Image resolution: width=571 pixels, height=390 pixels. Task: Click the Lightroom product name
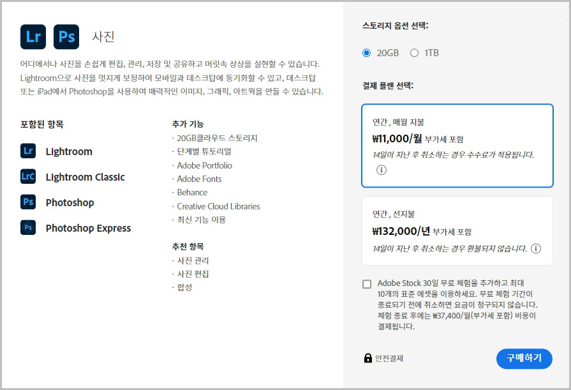69,152
